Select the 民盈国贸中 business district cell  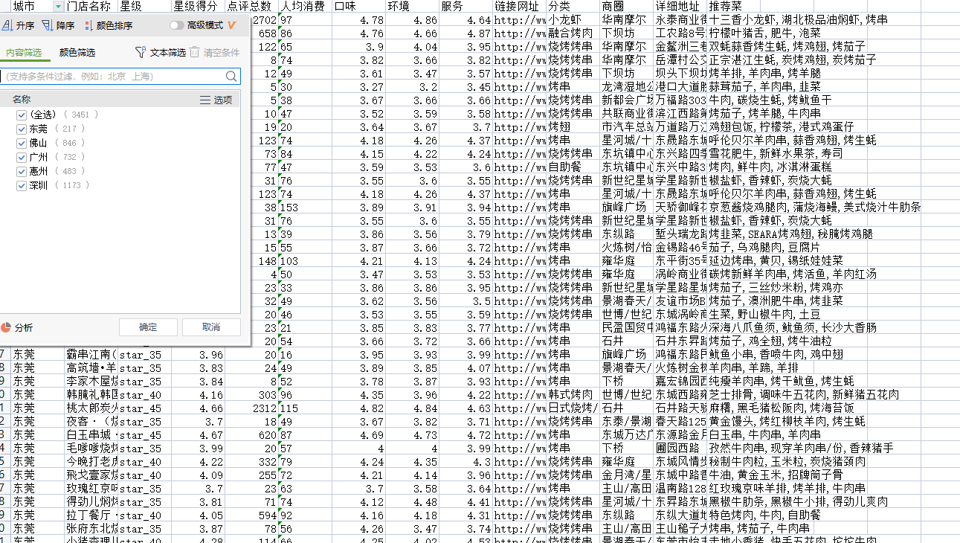click(x=626, y=328)
